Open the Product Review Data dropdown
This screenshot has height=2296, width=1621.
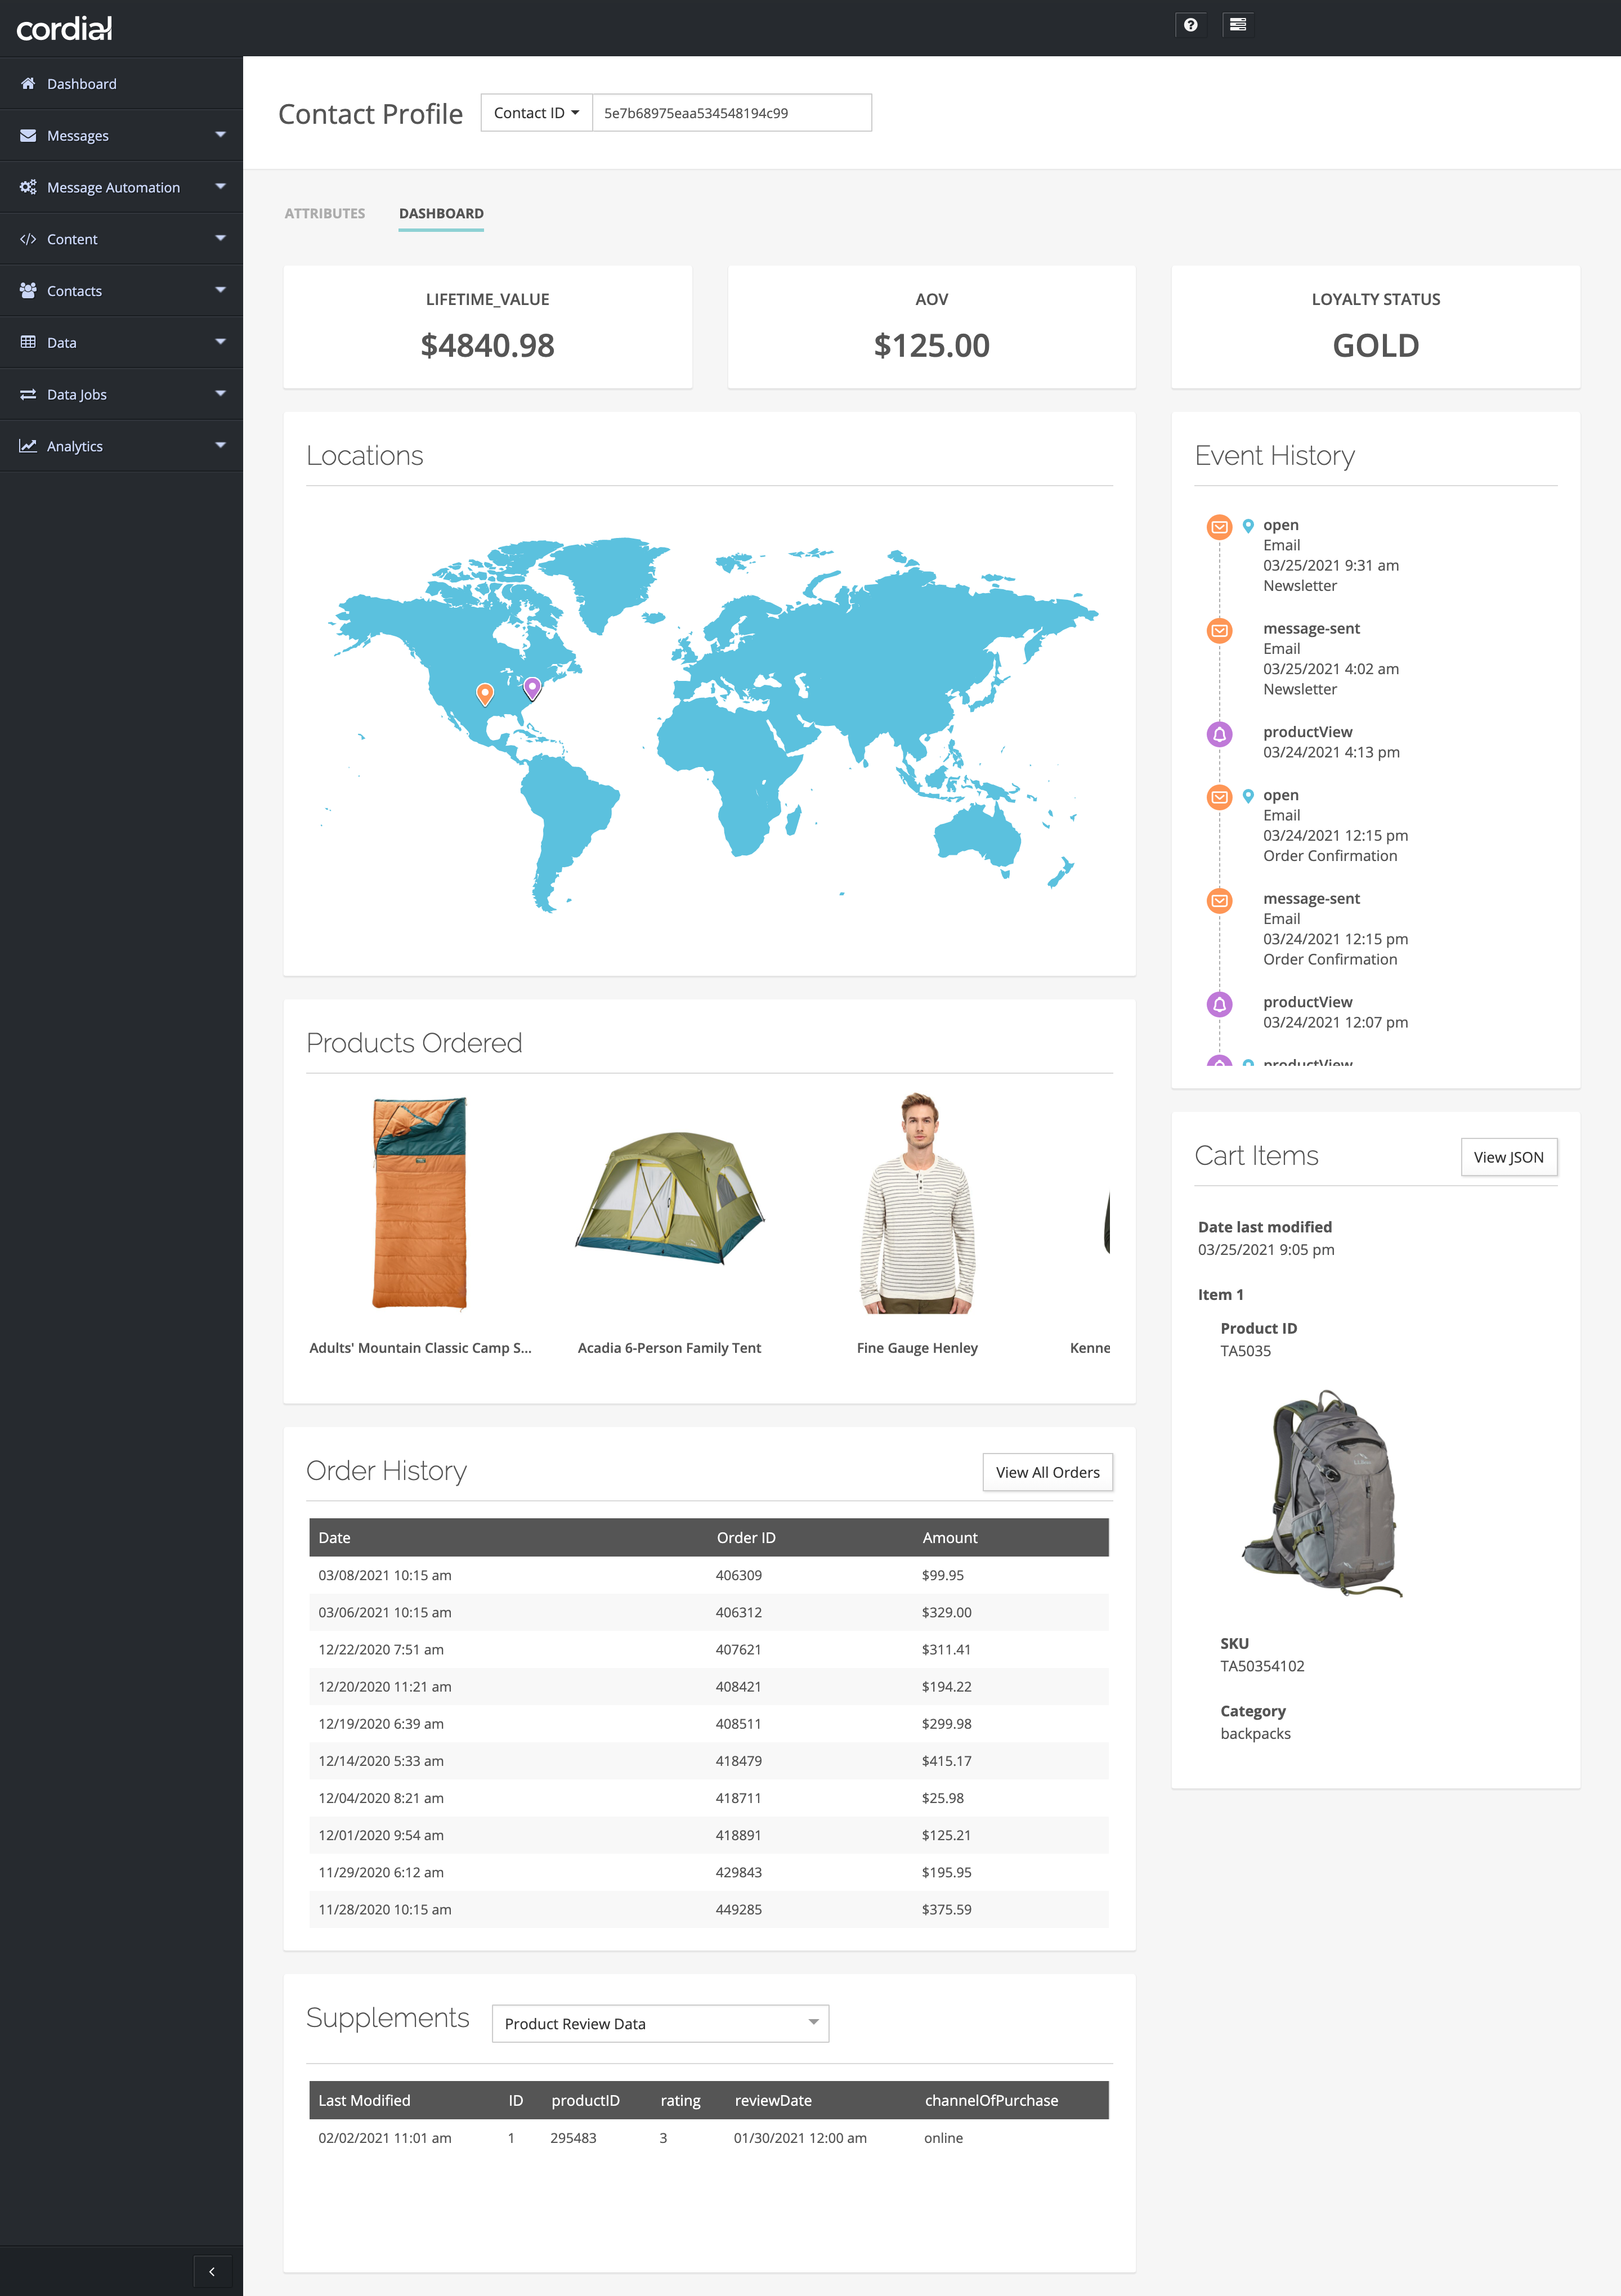point(660,2023)
